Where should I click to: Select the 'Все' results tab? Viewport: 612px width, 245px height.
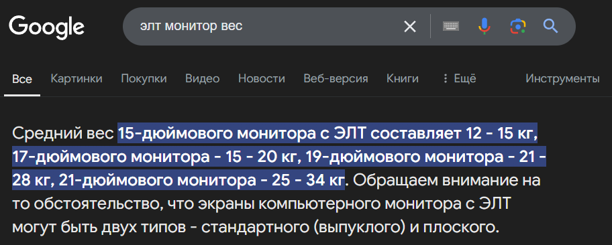[22, 79]
